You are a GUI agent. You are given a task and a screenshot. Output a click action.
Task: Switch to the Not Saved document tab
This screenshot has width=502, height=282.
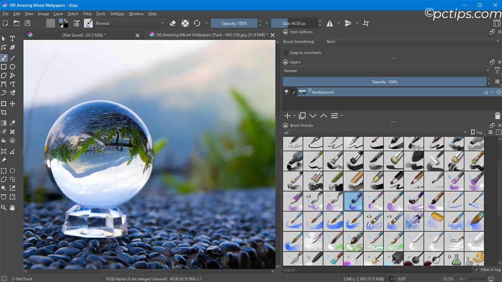pyautogui.click(x=84, y=35)
